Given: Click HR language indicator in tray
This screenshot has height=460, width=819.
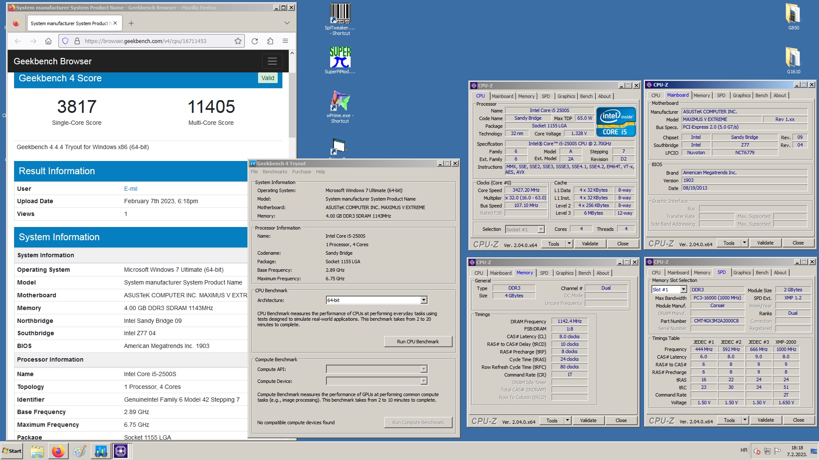Looking at the screenshot, I should click(x=744, y=450).
